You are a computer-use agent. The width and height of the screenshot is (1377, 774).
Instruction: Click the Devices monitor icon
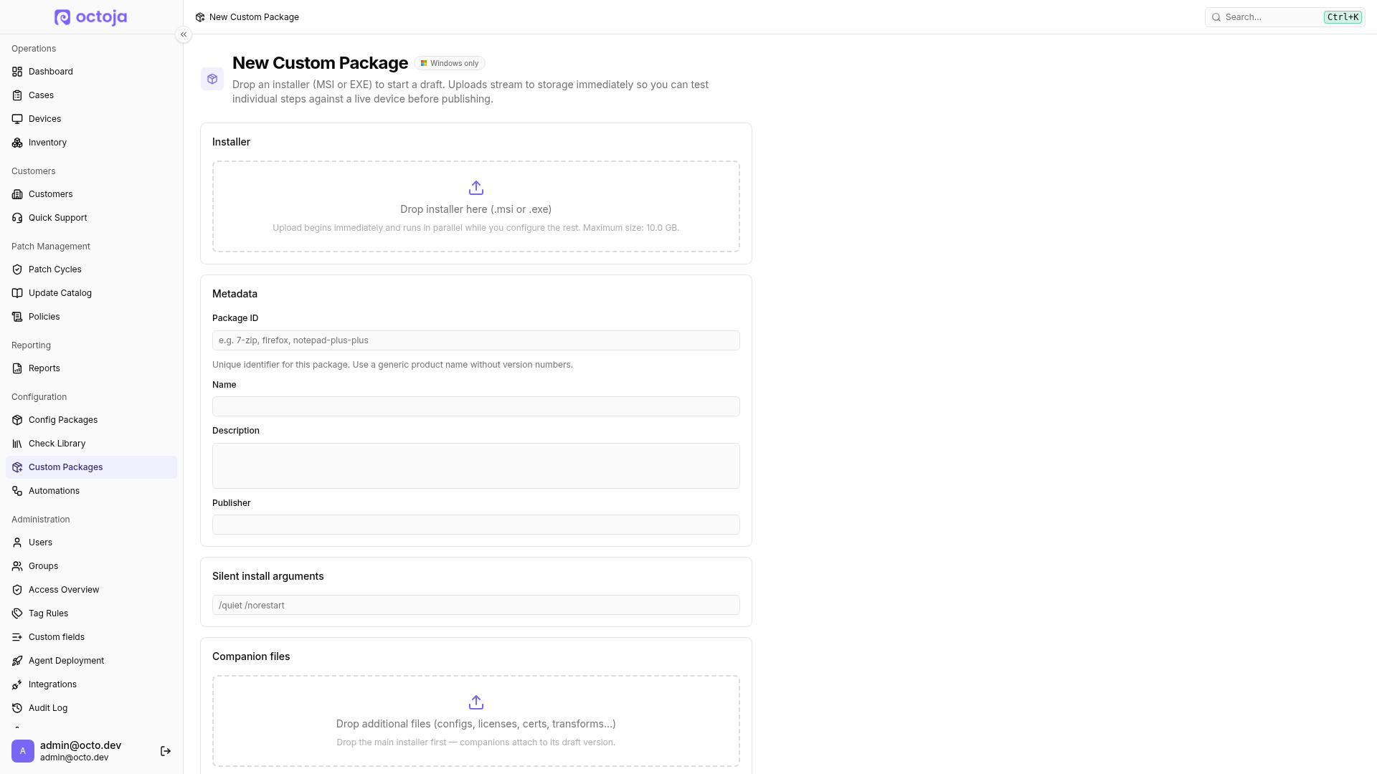[17, 119]
